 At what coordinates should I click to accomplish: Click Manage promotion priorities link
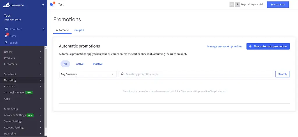pyautogui.click(x=224, y=47)
